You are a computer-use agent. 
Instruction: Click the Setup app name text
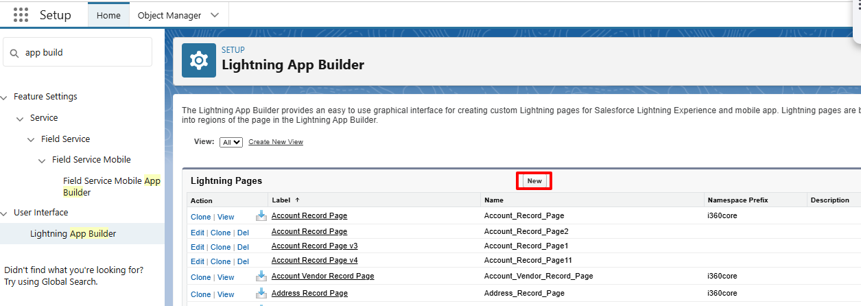pyautogui.click(x=56, y=14)
